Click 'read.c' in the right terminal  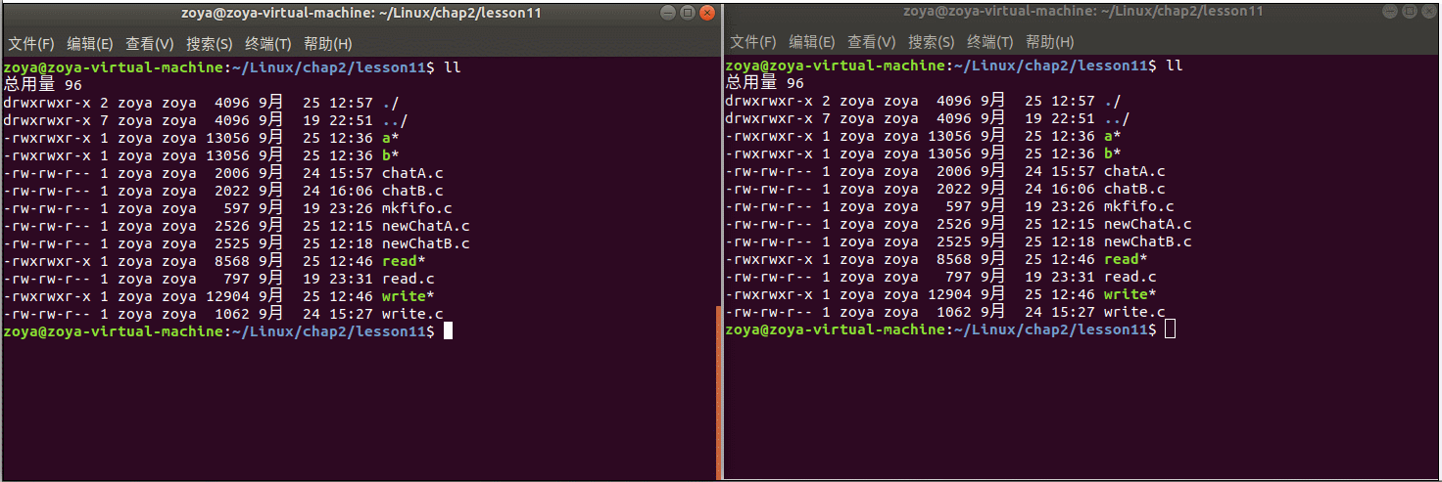(1130, 277)
